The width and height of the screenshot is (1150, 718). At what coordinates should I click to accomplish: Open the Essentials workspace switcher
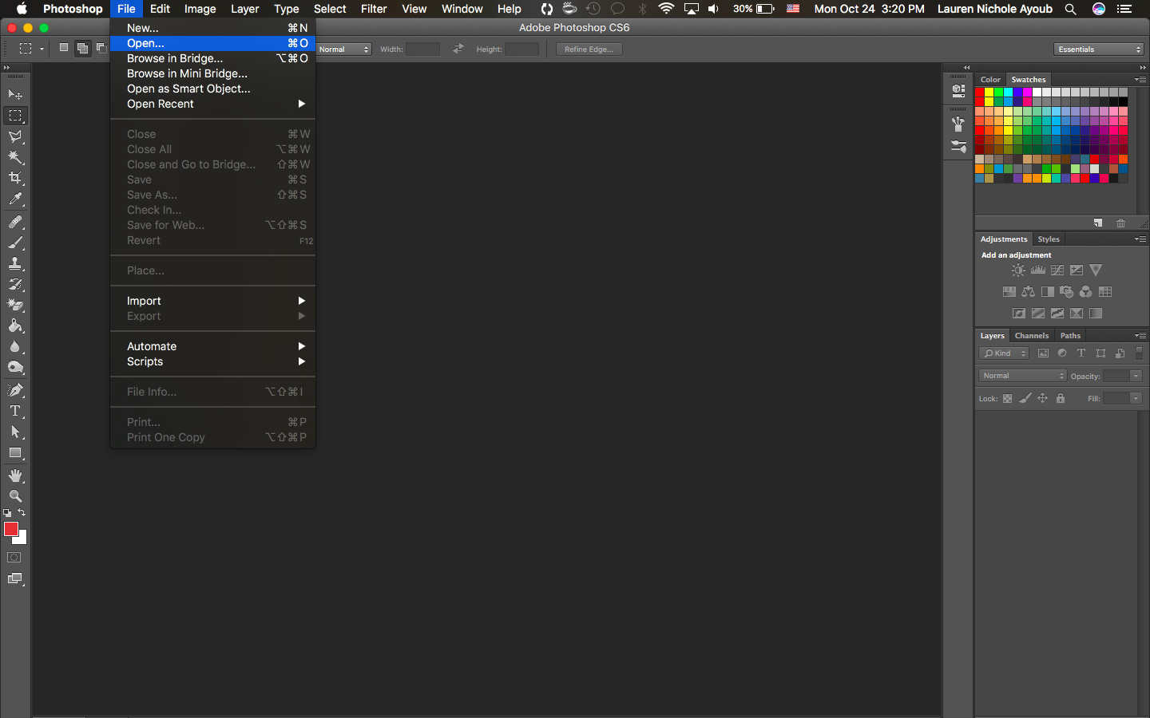[1098, 49]
